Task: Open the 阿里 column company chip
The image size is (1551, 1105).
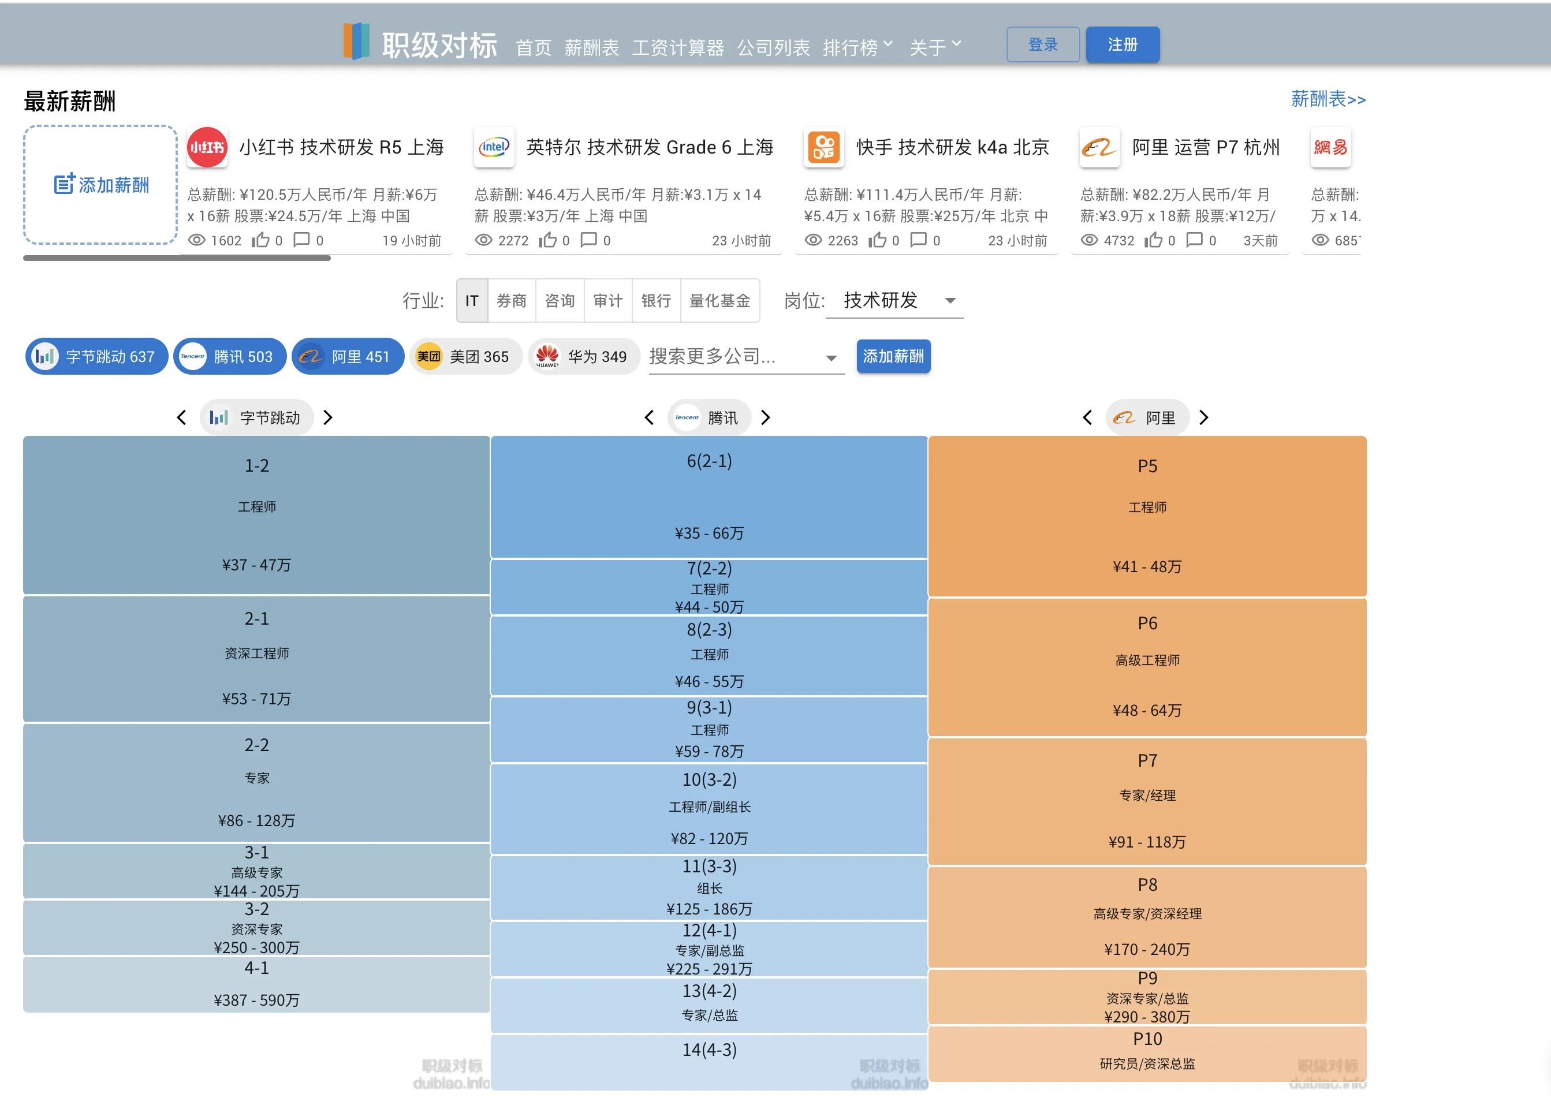Action: tap(1147, 417)
